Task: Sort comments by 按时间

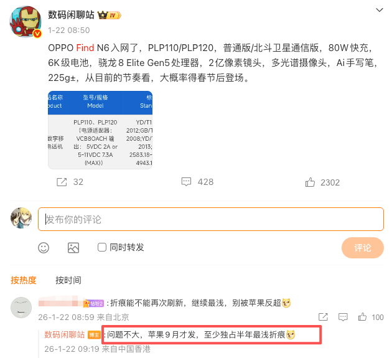Action: pos(68,280)
